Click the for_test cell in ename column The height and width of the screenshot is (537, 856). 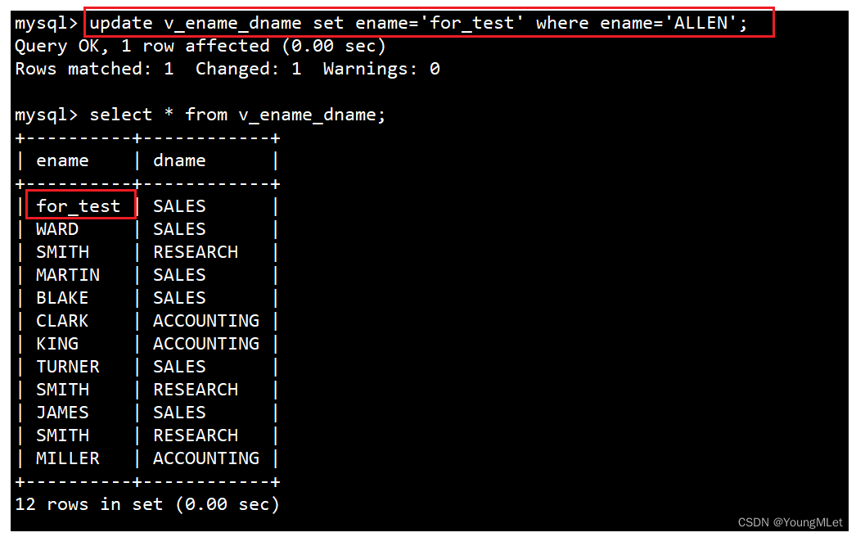pyautogui.click(x=78, y=206)
